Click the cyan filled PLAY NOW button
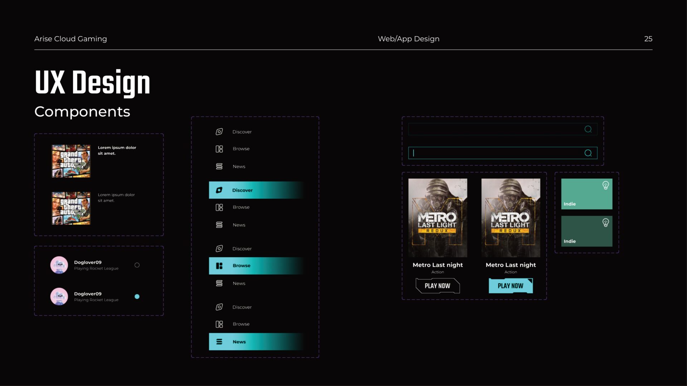This screenshot has height=386, width=687. tap(511, 286)
